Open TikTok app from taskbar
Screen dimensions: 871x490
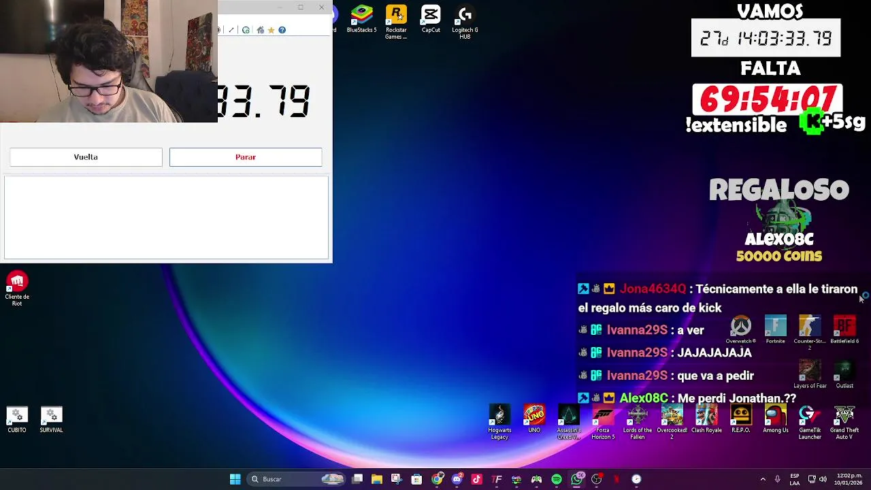click(x=476, y=479)
